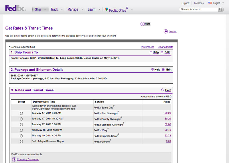
Task: Click Help text in Package and Shipment Details
Action: click(157, 70)
